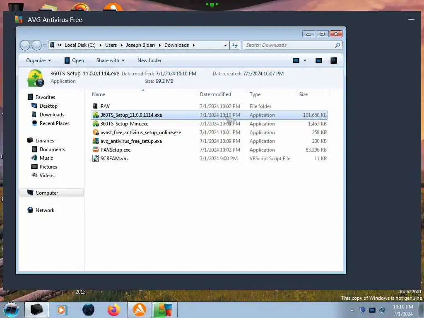Select Libraries in the navigation pane
Screen dimensions: 424x318
[45, 141]
